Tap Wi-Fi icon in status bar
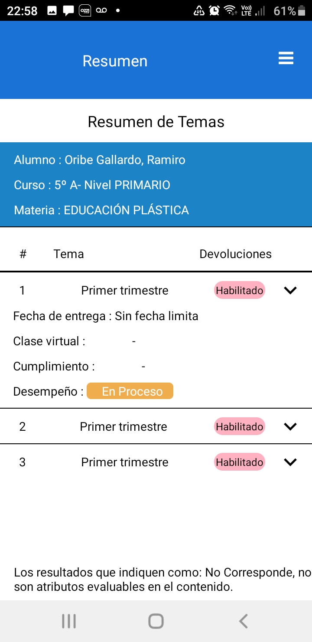This screenshot has height=642, width=312. click(x=229, y=11)
